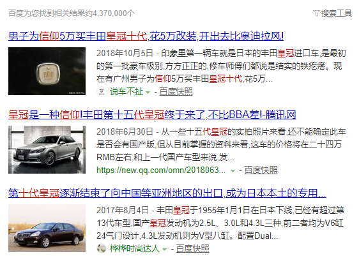Open 百度快照 for the Tencent result
359x263 pixels.
click(x=261, y=170)
